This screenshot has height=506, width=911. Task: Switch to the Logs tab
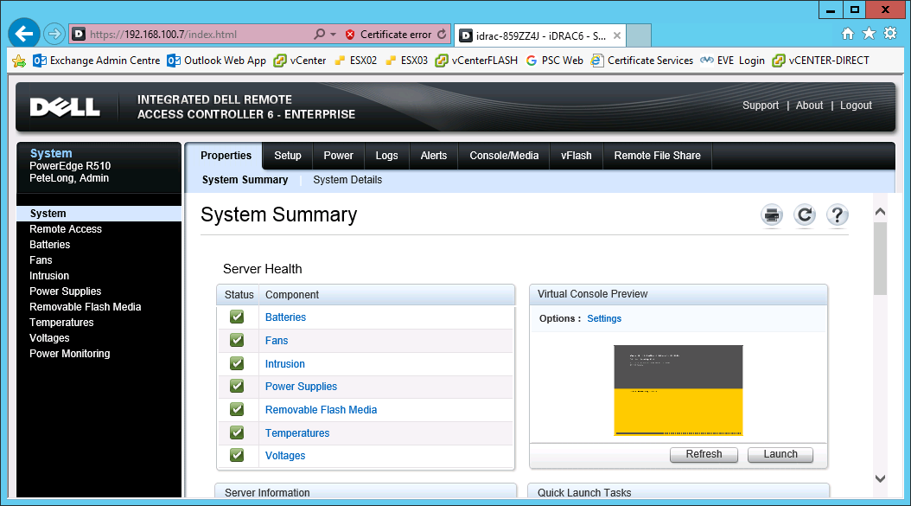click(x=386, y=156)
